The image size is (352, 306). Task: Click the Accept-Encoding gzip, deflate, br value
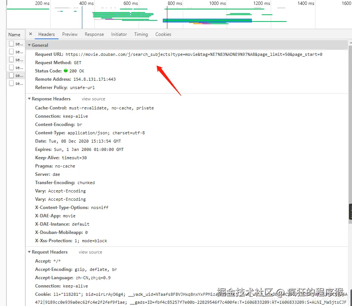[x=96, y=269]
